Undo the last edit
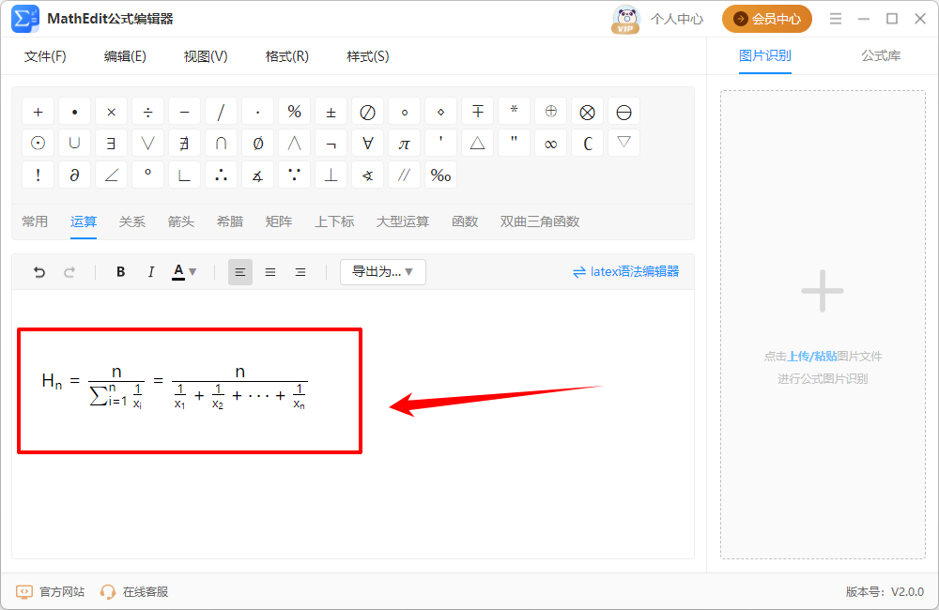 pyautogui.click(x=39, y=272)
